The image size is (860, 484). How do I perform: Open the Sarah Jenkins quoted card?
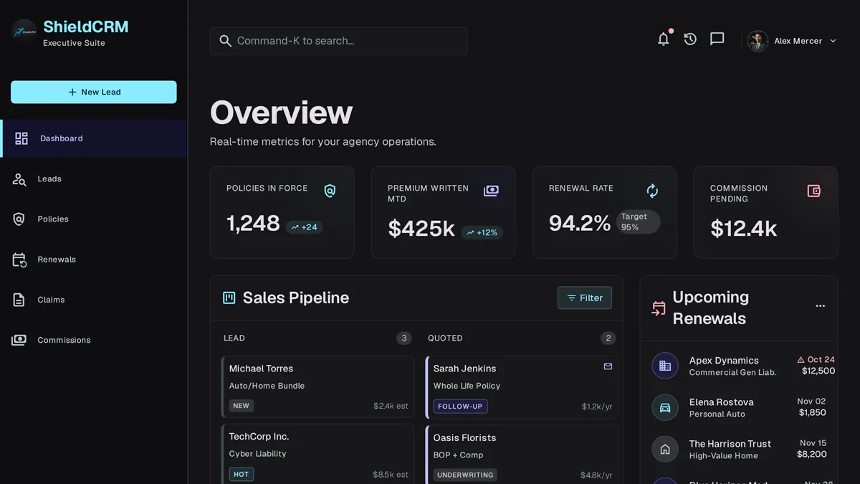click(522, 387)
